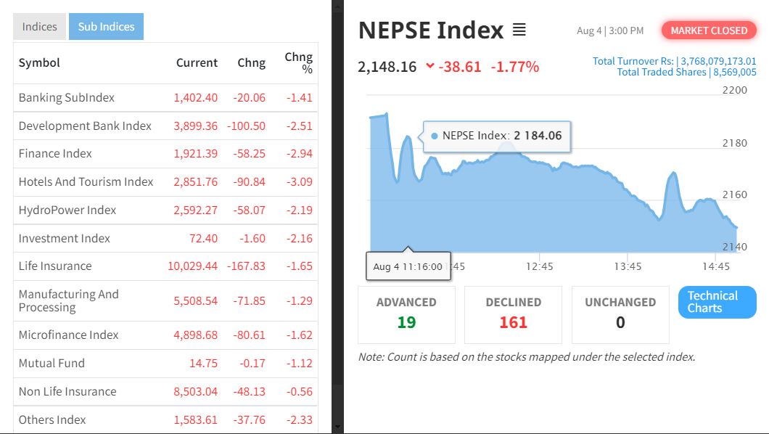Click the Declined stocks count box
The image size is (769, 434).
click(x=513, y=314)
